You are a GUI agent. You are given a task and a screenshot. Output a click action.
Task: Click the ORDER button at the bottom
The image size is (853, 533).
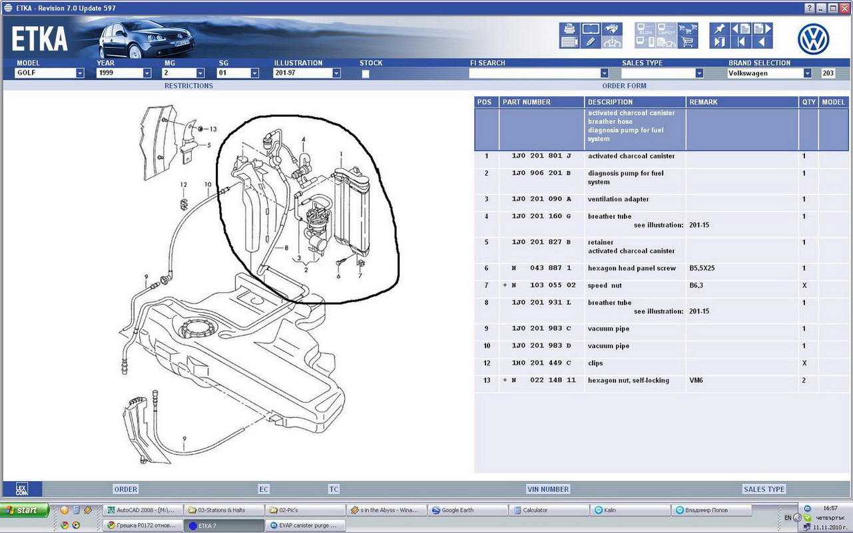(x=125, y=489)
